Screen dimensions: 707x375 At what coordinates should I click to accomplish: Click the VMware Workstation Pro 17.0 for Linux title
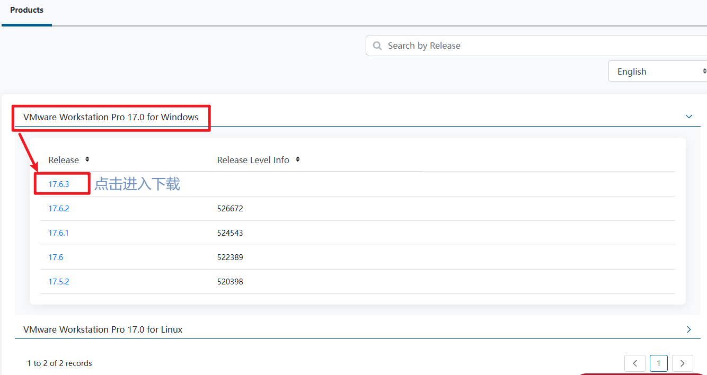103,329
